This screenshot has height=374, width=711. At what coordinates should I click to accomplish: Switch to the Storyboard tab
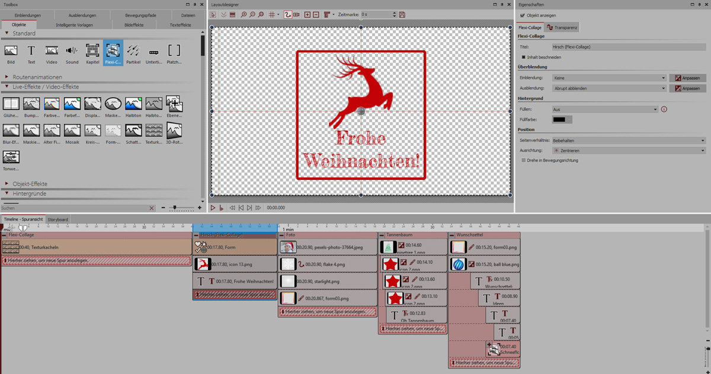point(58,220)
